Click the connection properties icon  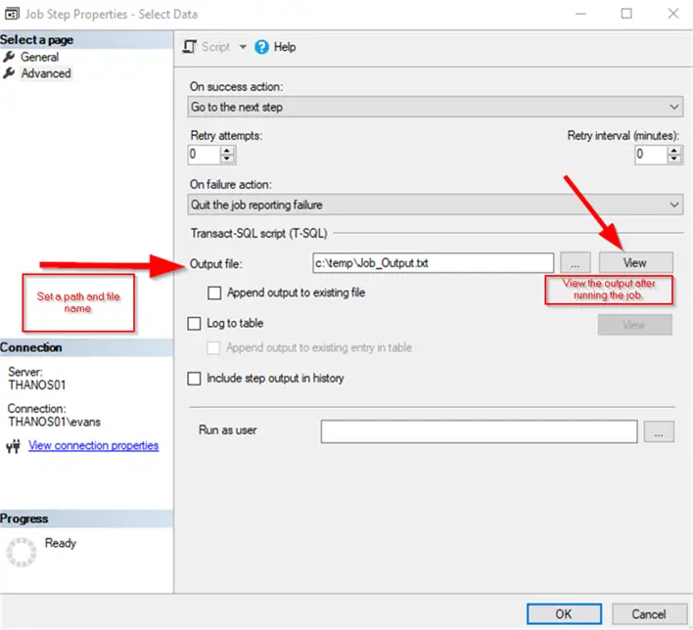(x=14, y=446)
